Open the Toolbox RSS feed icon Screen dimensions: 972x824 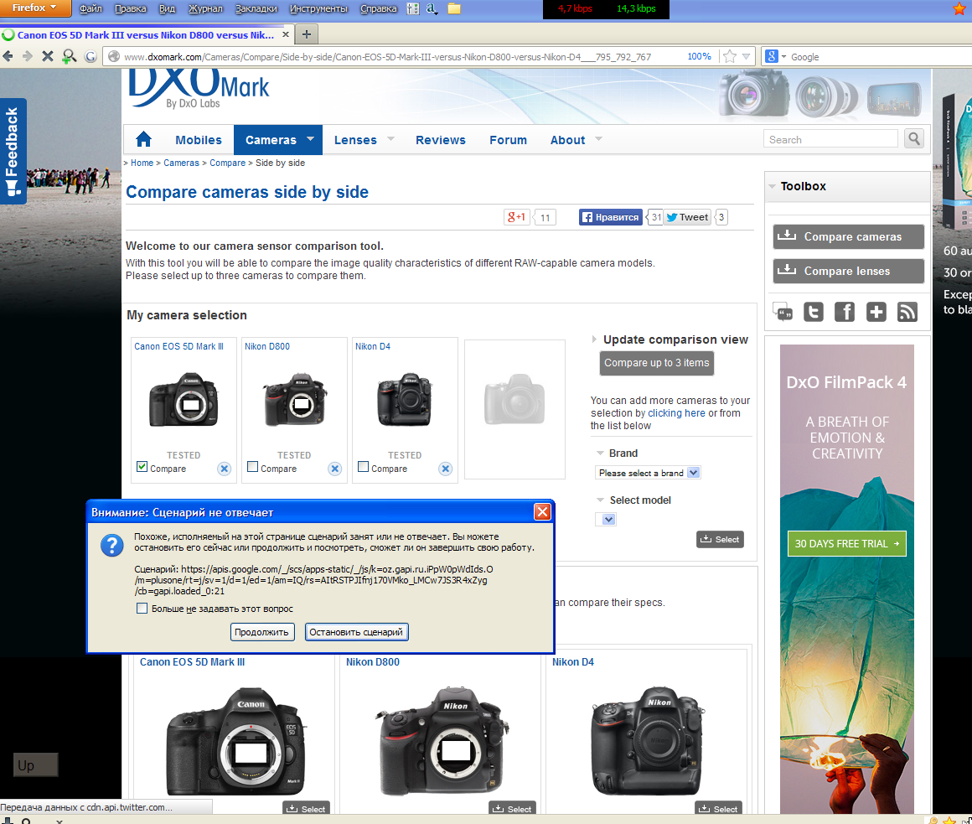point(907,311)
